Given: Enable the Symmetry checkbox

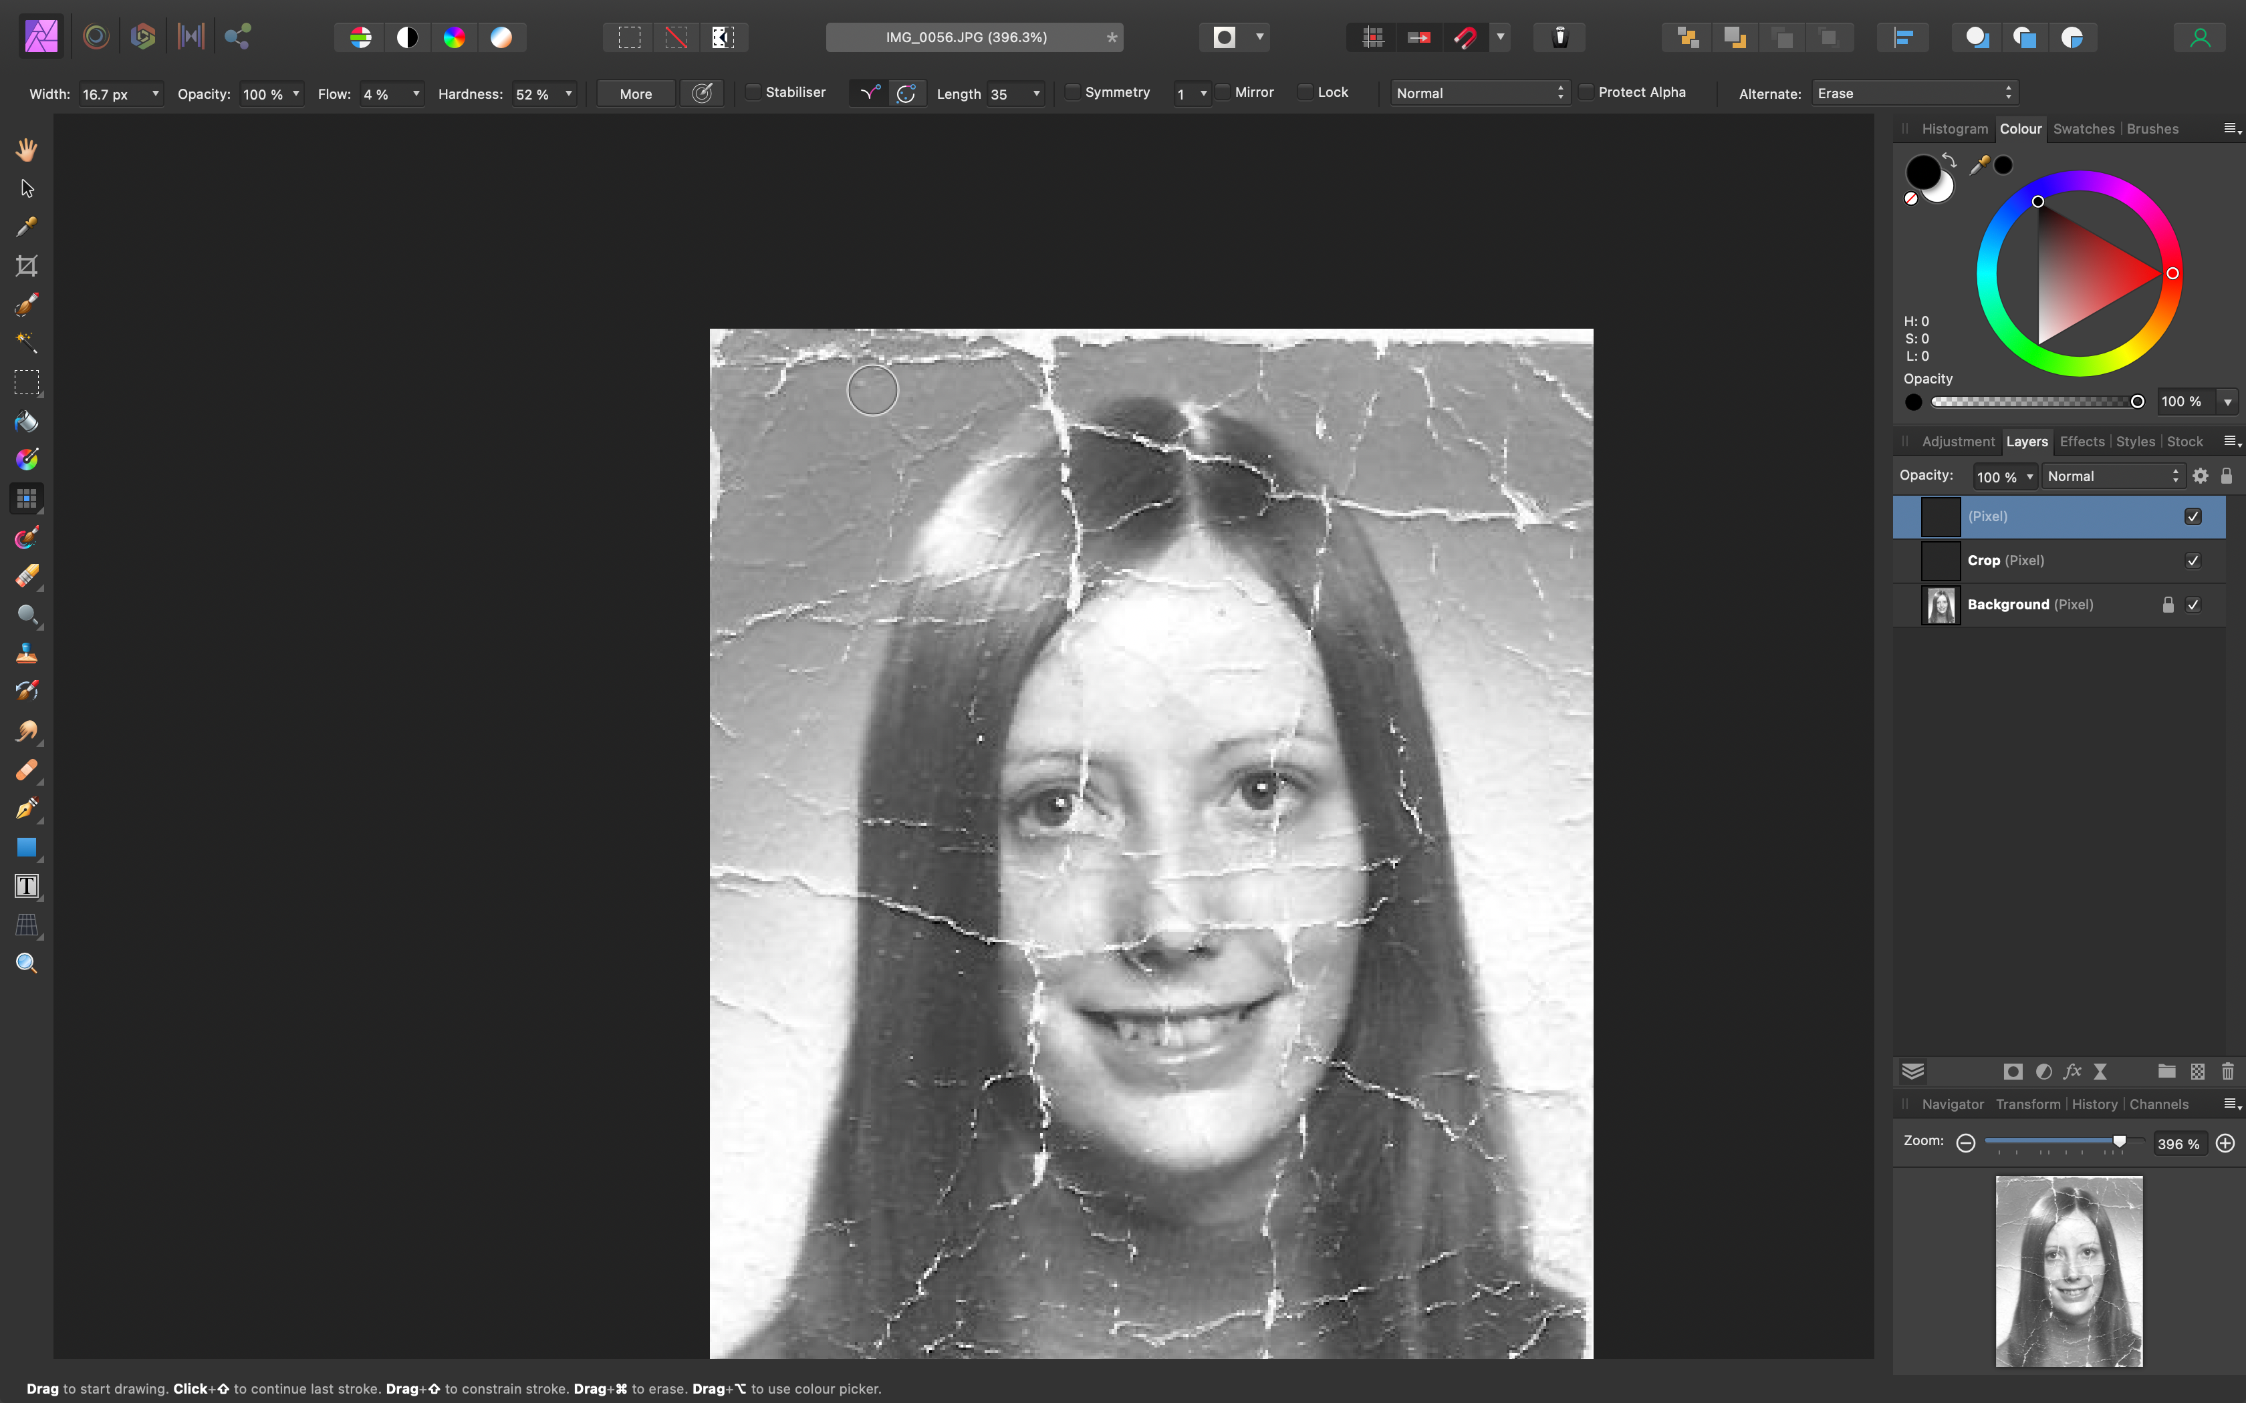Looking at the screenshot, I should click(x=1073, y=92).
